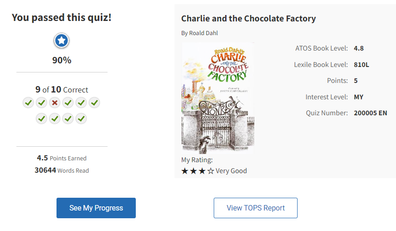Click the first green checkmark in top row
Screen dimensions: 396x231
pyautogui.click(x=28, y=103)
